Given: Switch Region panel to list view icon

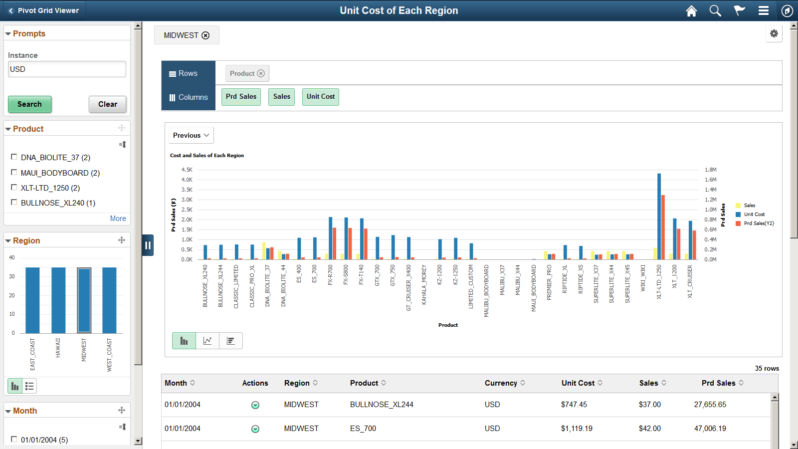Looking at the screenshot, I should [x=29, y=386].
